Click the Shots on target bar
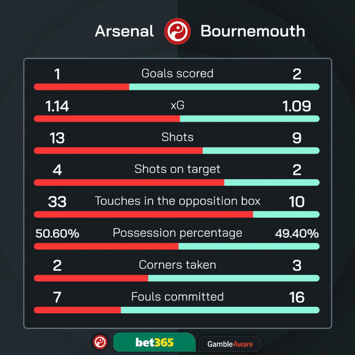Viewport: 355px width, 355px height. [177, 183]
